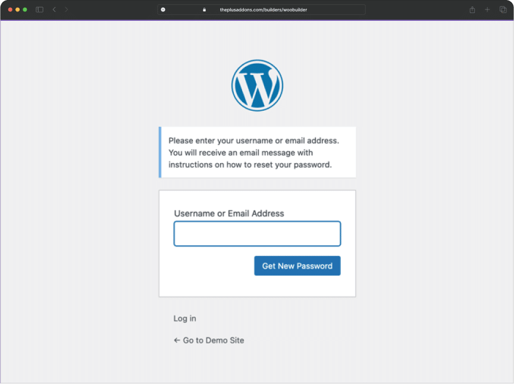Focus the Username or Email Address field
Image resolution: width=514 pixels, height=384 pixels.
pyautogui.click(x=257, y=233)
